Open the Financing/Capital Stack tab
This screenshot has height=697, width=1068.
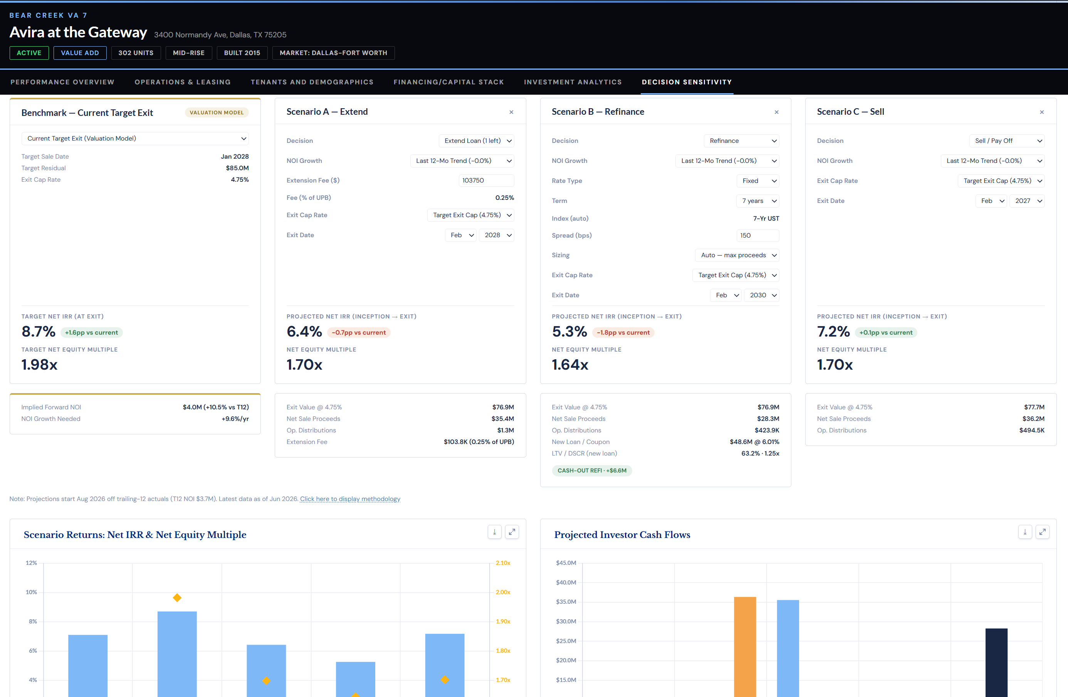[449, 82]
